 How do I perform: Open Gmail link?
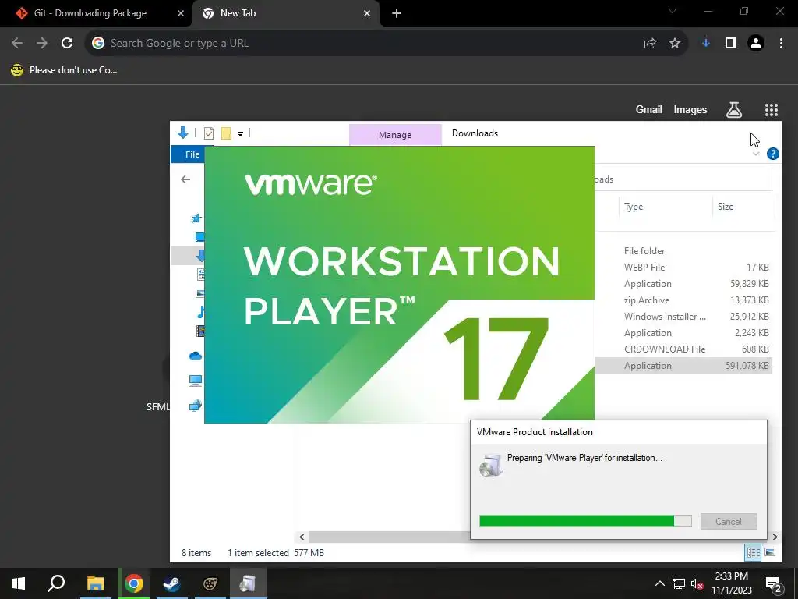649,109
